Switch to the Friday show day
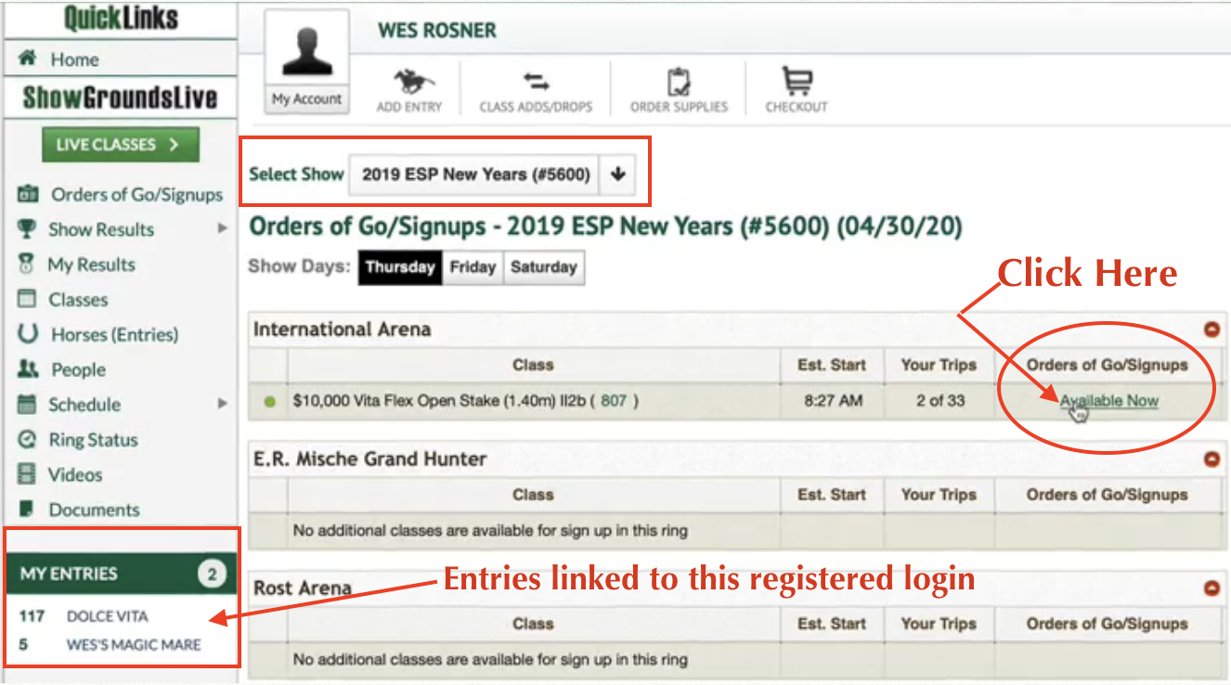The width and height of the screenshot is (1231, 685). coord(473,267)
